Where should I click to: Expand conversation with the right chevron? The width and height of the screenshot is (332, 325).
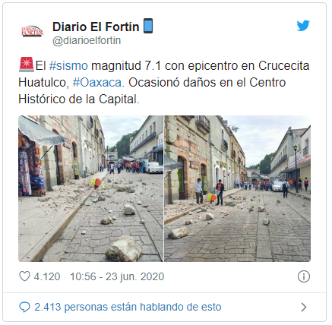coord(304,307)
